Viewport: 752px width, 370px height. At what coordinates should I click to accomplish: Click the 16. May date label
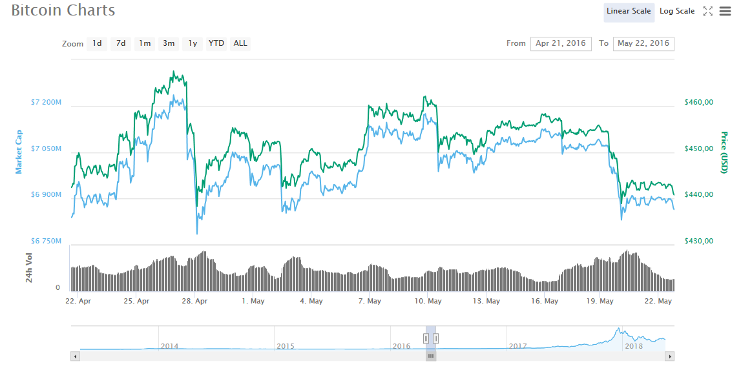(x=545, y=302)
